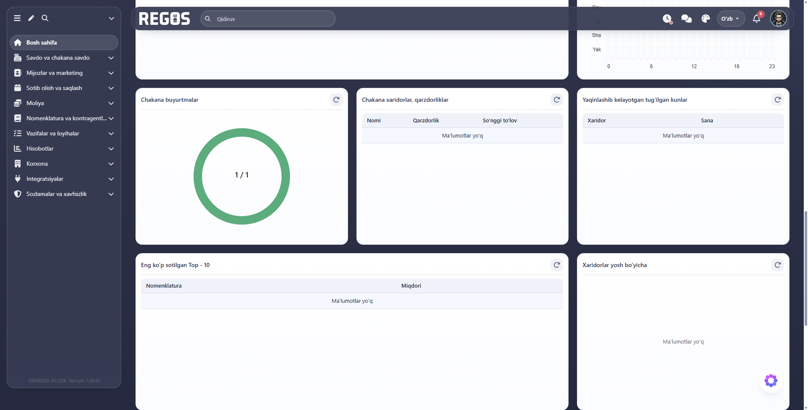Viewport: 808px width, 410px height.
Task: Expand Nomenklatura va kontragentlar chevron
Action: 111,118
